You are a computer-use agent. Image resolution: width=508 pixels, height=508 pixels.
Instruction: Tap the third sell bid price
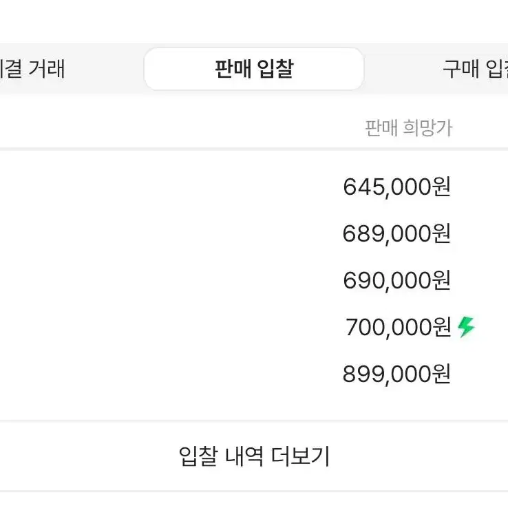[396, 280]
